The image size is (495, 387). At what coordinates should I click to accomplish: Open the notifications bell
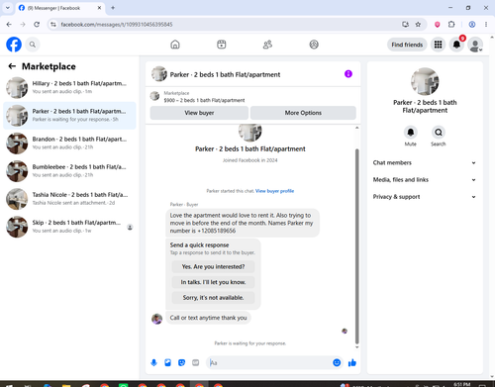(456, 45)
